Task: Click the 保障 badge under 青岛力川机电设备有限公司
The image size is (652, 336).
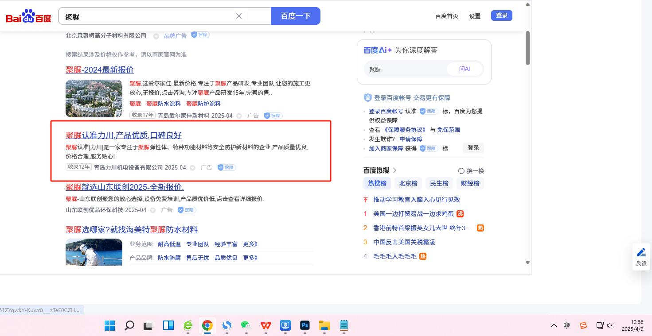Action: click(x=226, y=167)
